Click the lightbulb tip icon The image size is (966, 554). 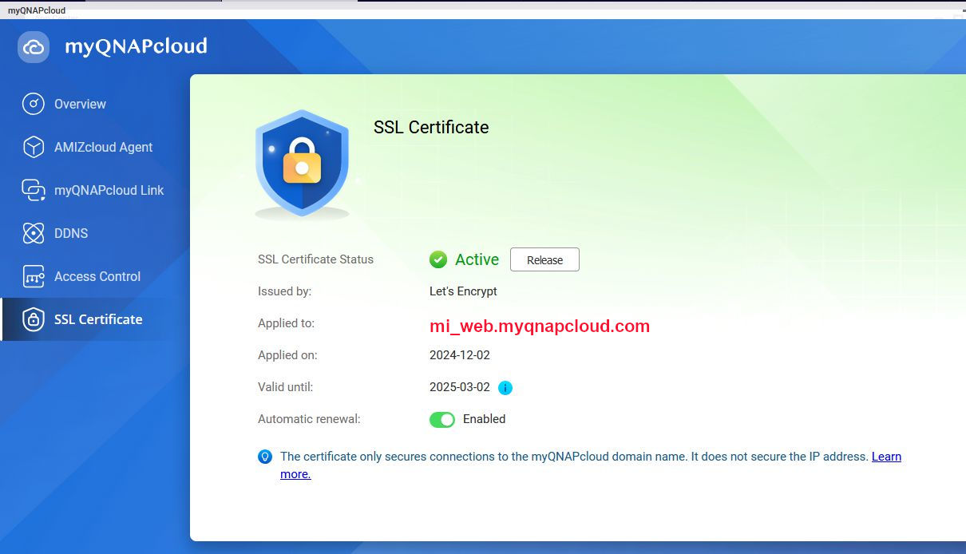pos(265,457)
